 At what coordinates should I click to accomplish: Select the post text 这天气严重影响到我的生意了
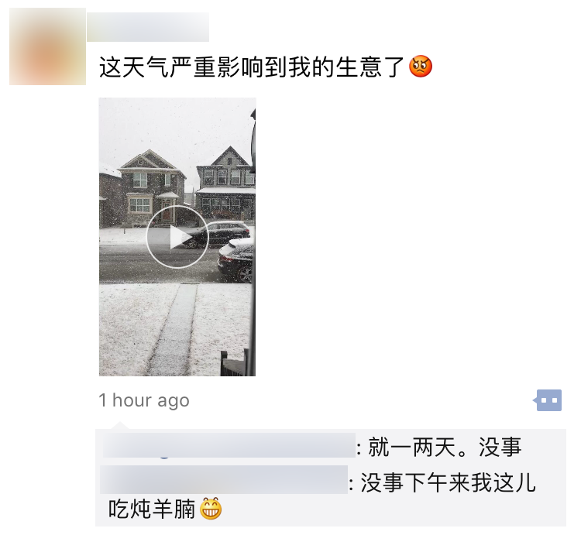click(251, 67)
